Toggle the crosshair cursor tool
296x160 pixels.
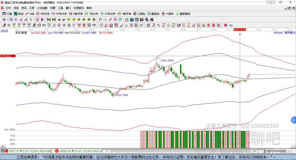pyautogui.click(x=105, y=20)
